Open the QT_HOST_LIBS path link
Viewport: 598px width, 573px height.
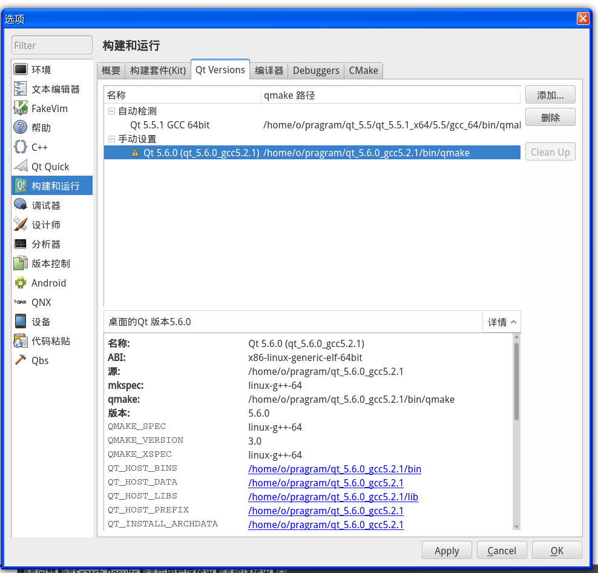coord(333,497)
